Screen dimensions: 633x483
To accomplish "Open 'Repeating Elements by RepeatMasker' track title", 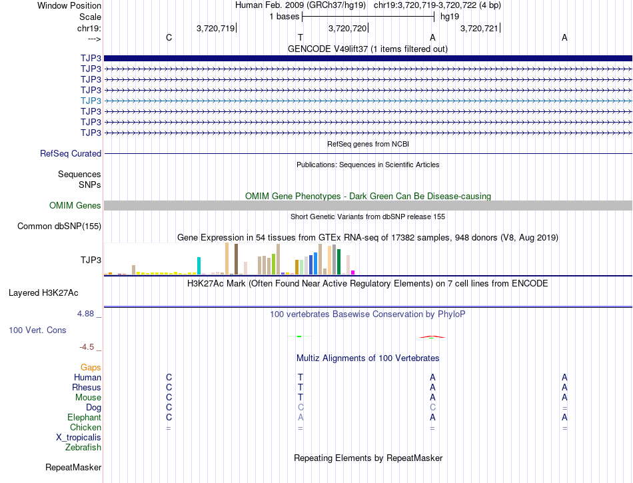I will [x=368, y=458].
